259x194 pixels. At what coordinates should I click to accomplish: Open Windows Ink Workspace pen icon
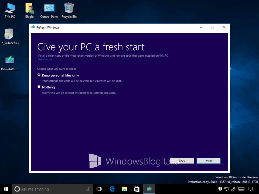click(x=233, y=189)
